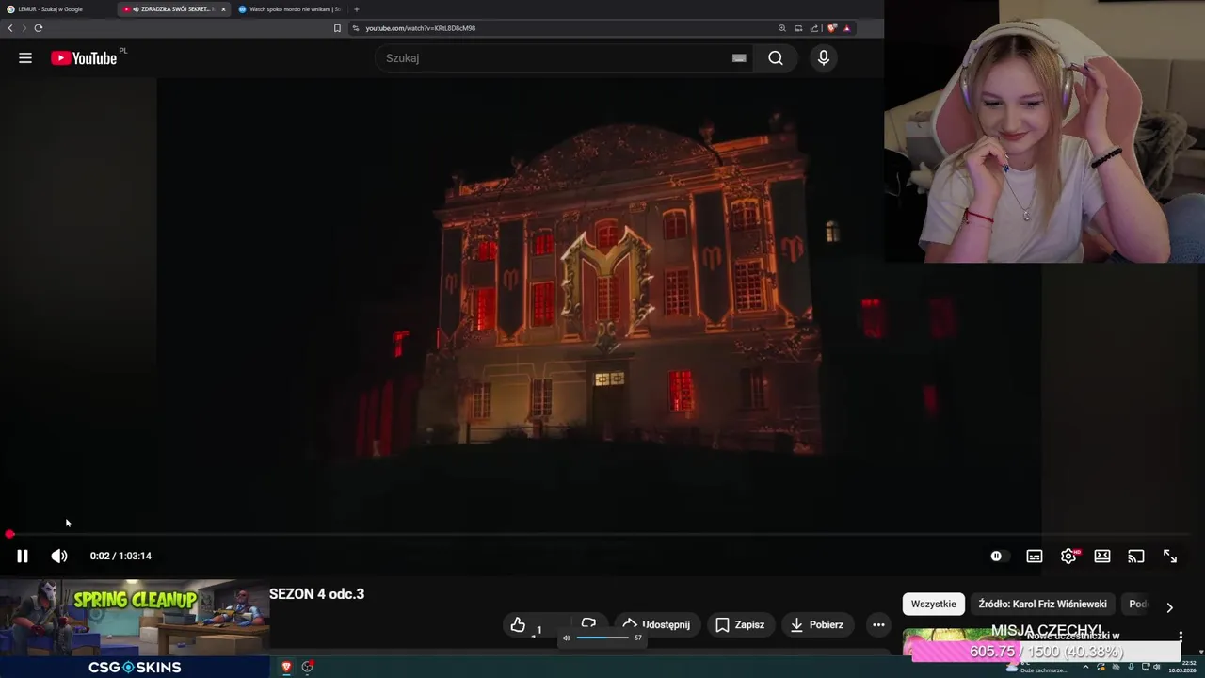Image resolution: width=1205 pixels, height=678 pixels.
Task: Open zoom control in the address bar
Action: point(781,28)
